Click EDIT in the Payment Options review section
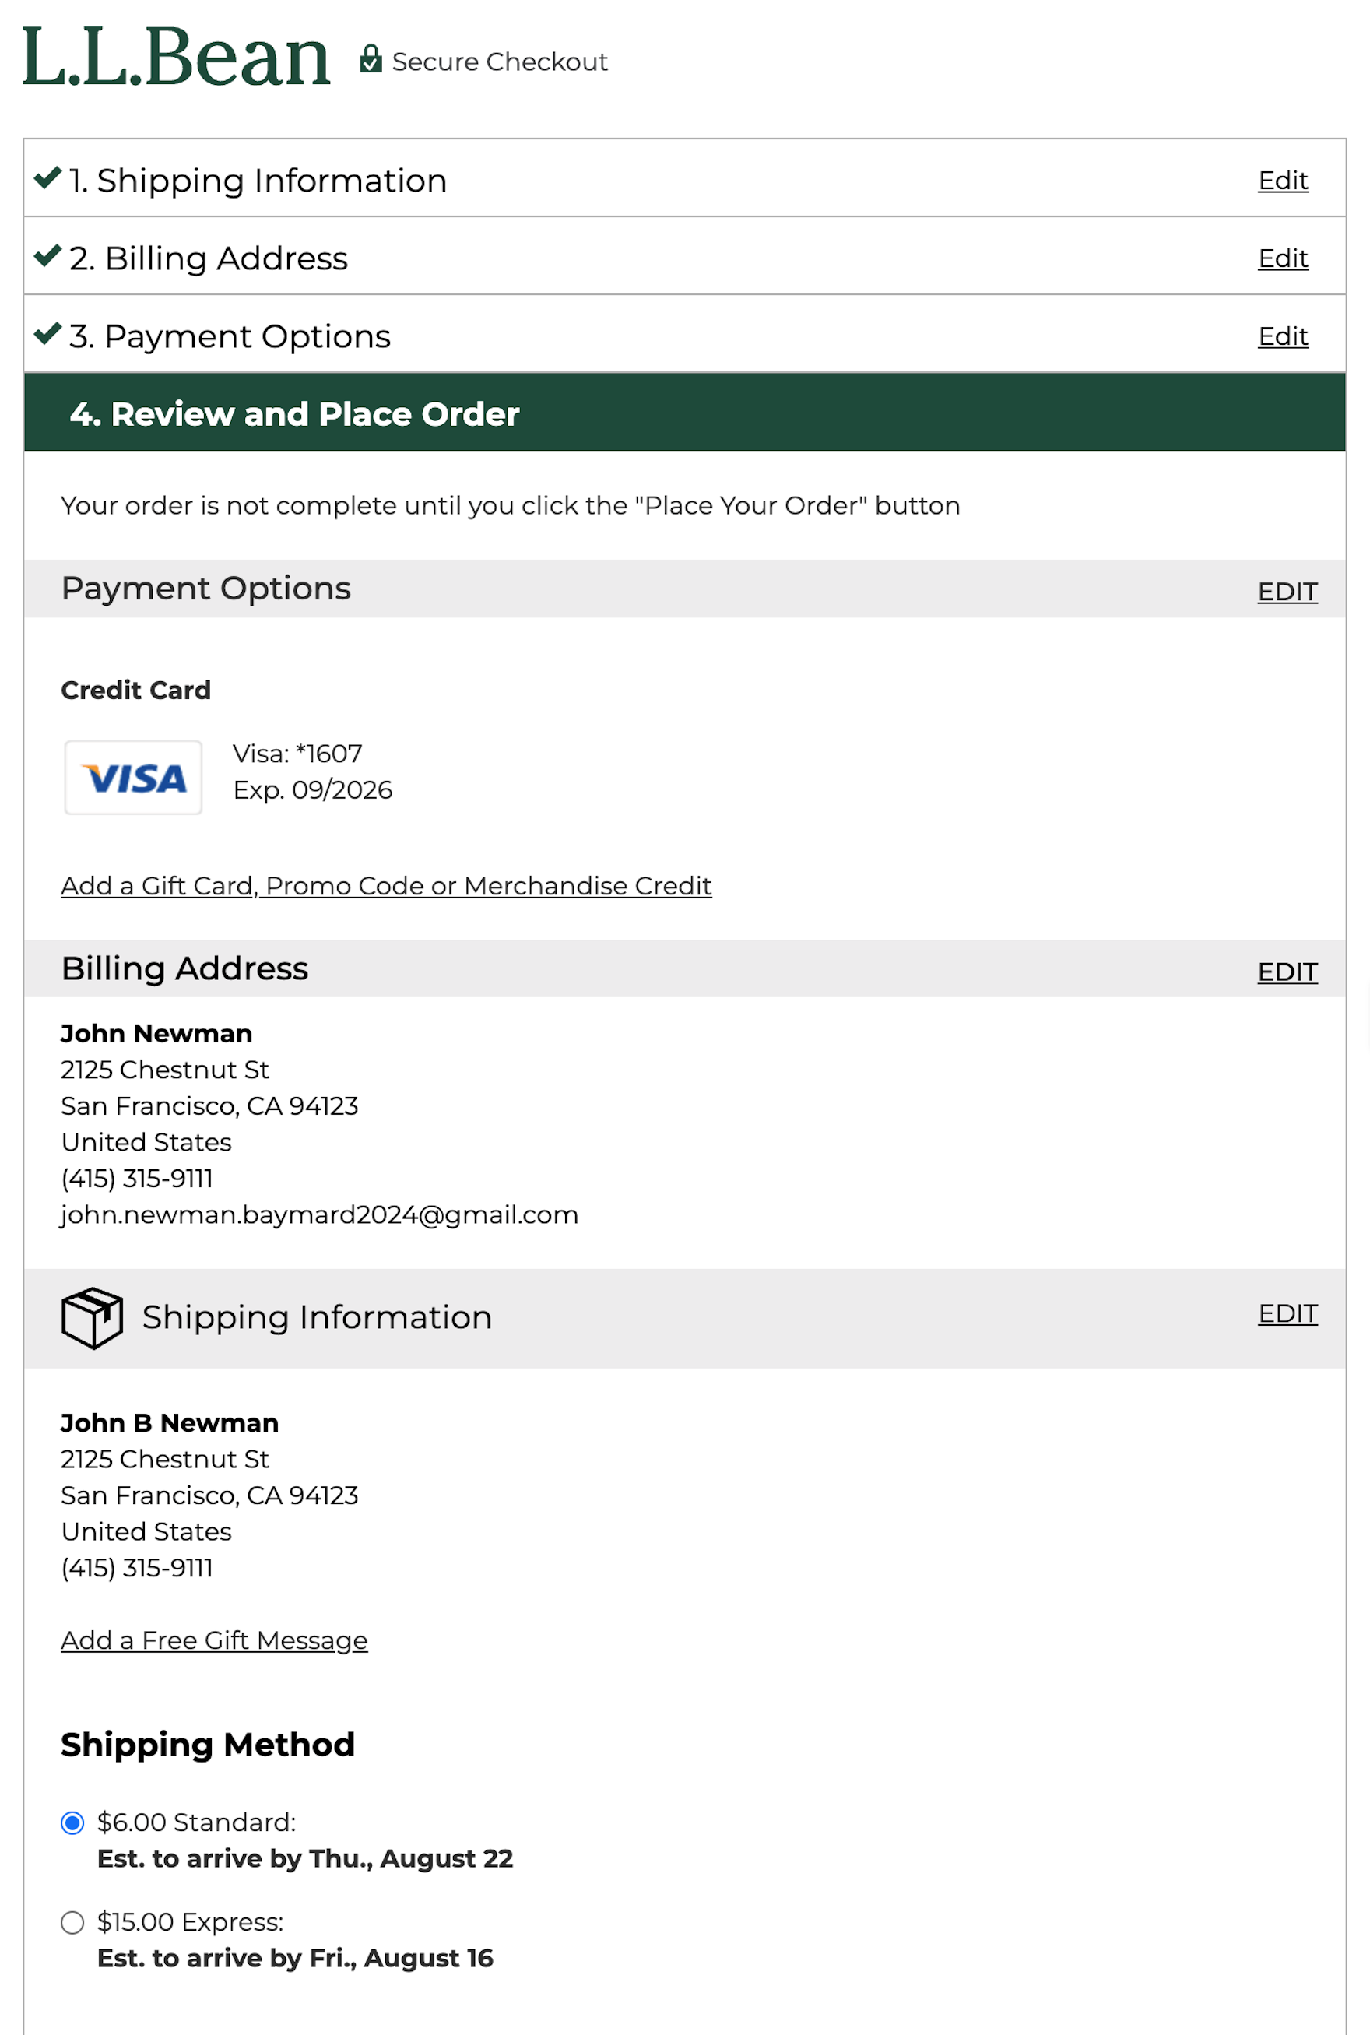Image resolution: width=1370 pixels, height=2035 pixels. tap(1286, 592)
